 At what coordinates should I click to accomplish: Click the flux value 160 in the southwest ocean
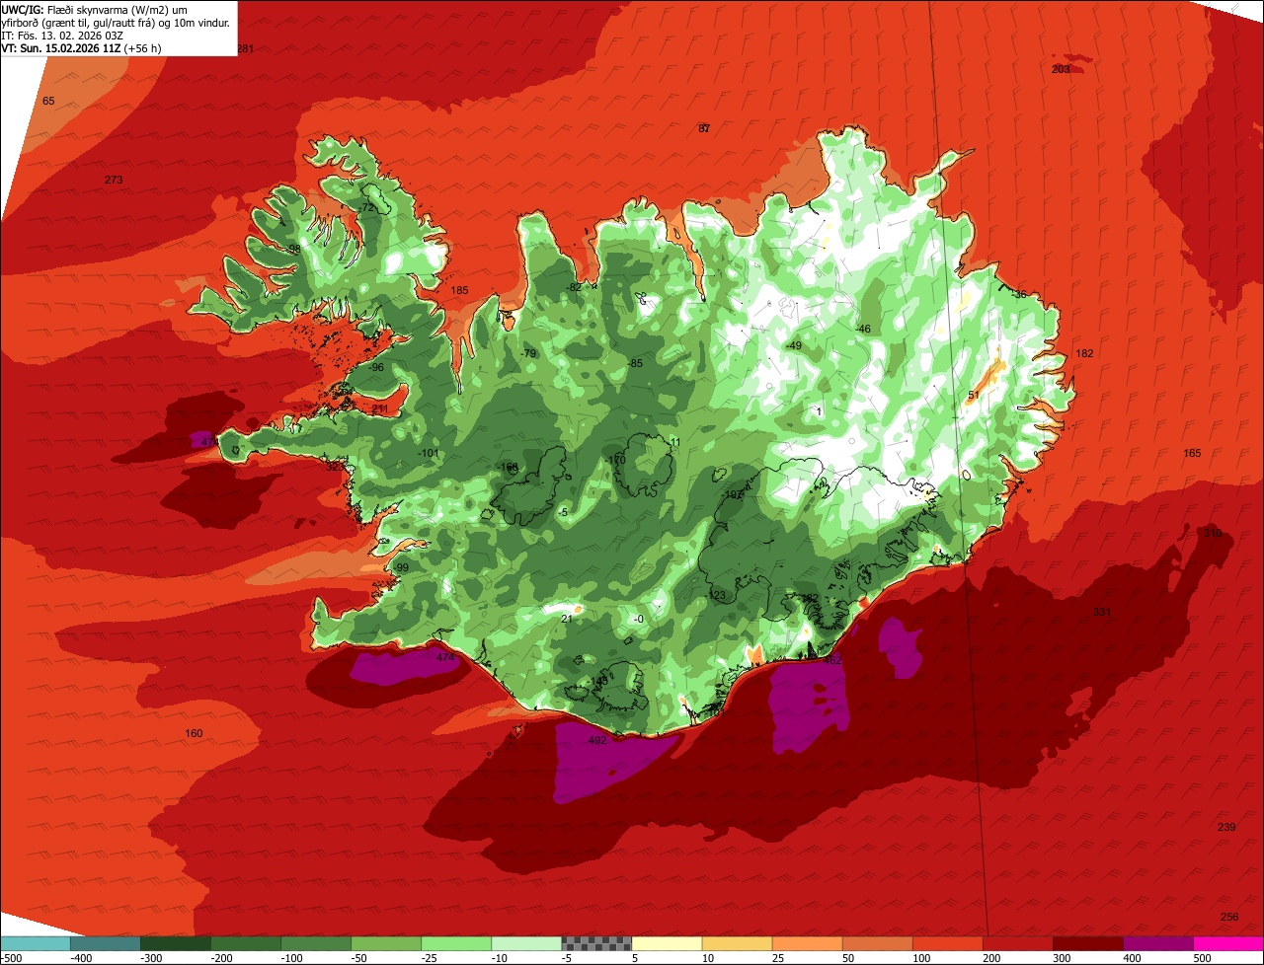pos(194,733)
